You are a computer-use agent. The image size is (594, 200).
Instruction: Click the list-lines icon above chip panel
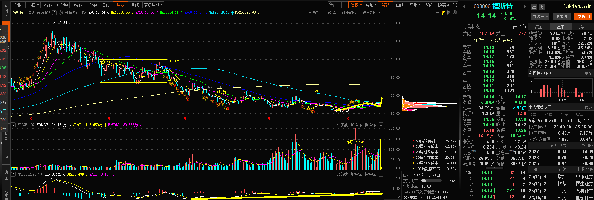pos(438,12)
